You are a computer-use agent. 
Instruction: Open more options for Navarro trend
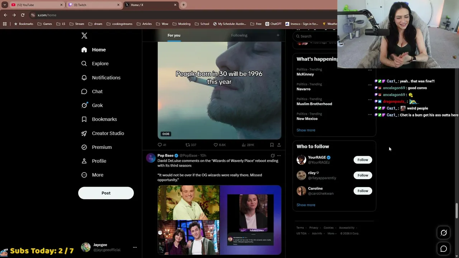coord(370,85)
